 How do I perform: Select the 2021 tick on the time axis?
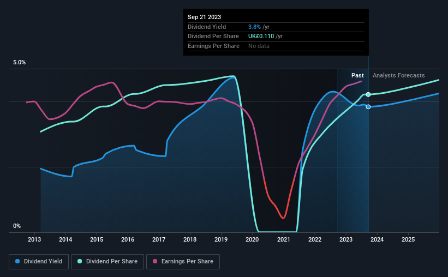pos(283,239)
